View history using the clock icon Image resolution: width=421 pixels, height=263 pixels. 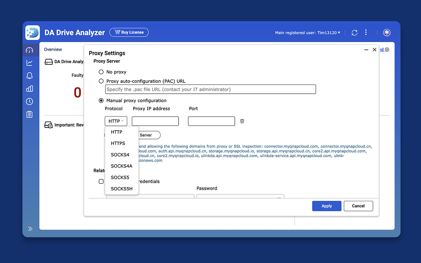click(30, 101)
